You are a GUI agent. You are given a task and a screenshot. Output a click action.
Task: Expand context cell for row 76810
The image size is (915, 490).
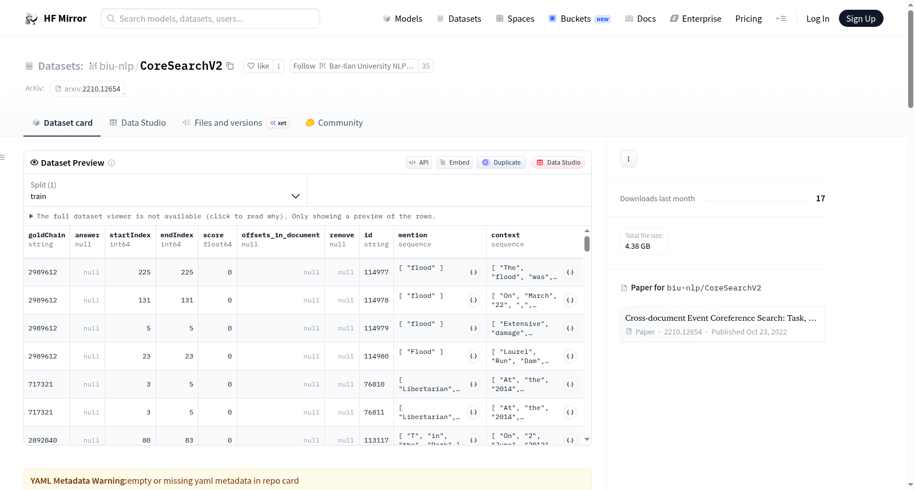(570, 384)
